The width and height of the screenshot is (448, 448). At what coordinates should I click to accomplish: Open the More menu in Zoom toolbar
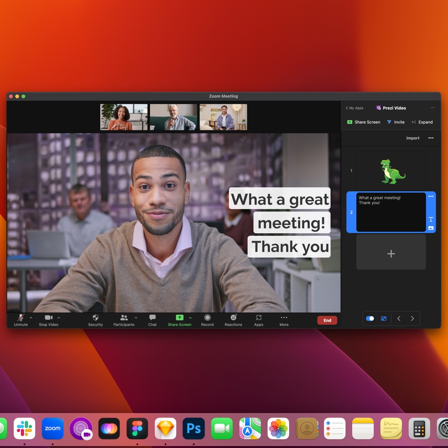click(x=284, y=318)
